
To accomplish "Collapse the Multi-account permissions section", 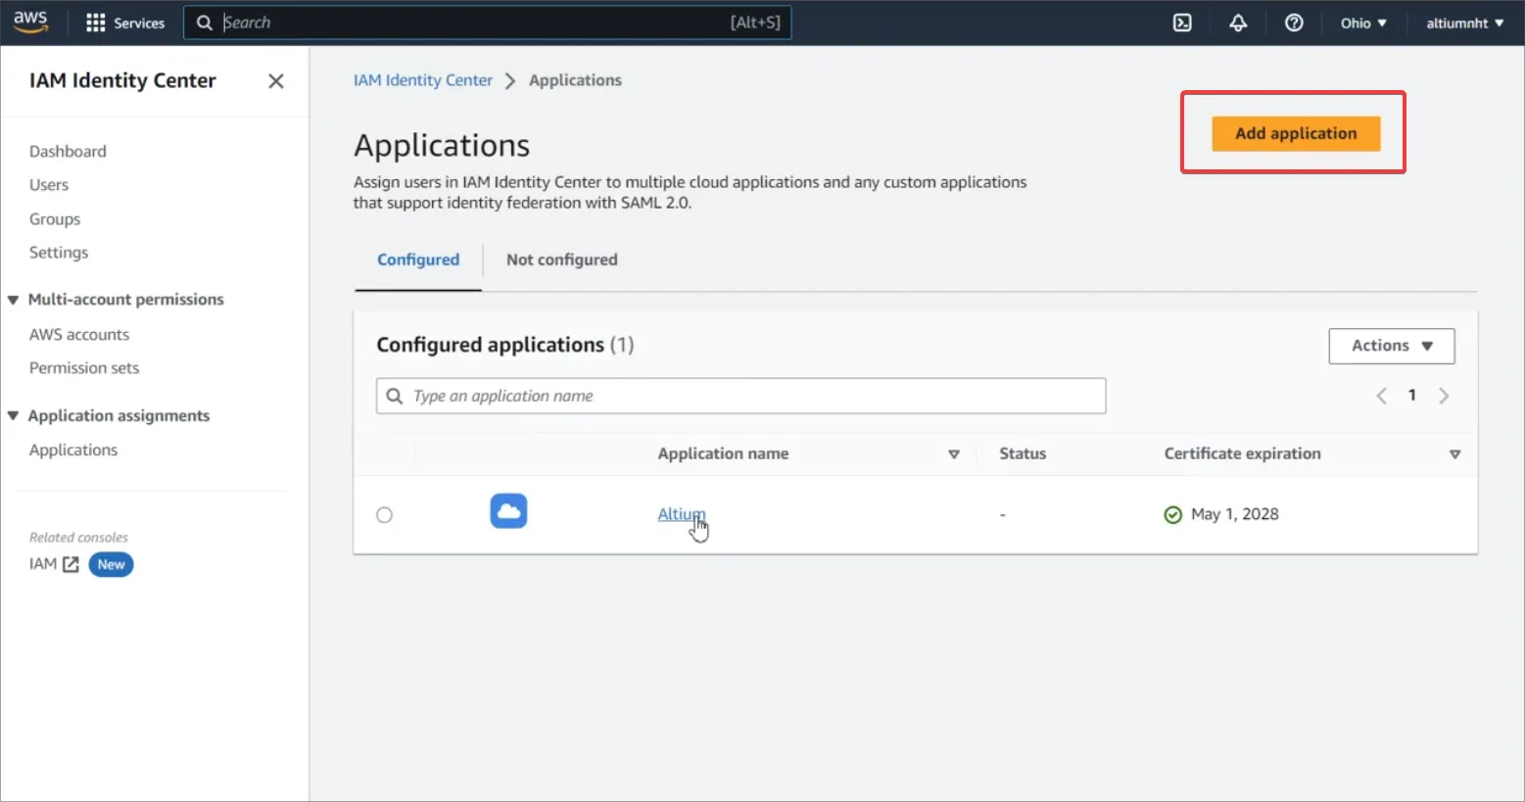I will point(14,300).
